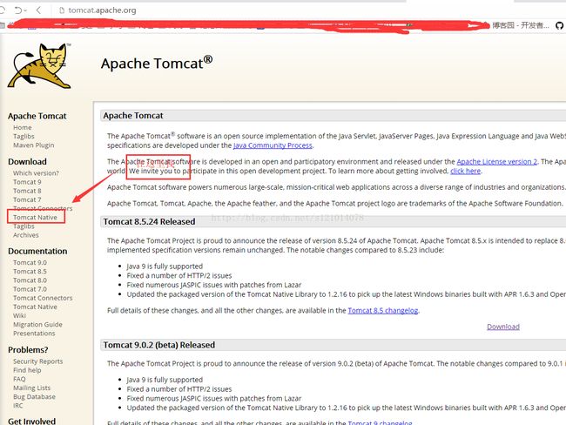
Task: Open Tomcat Connectors documentation link
Action: 43,298
